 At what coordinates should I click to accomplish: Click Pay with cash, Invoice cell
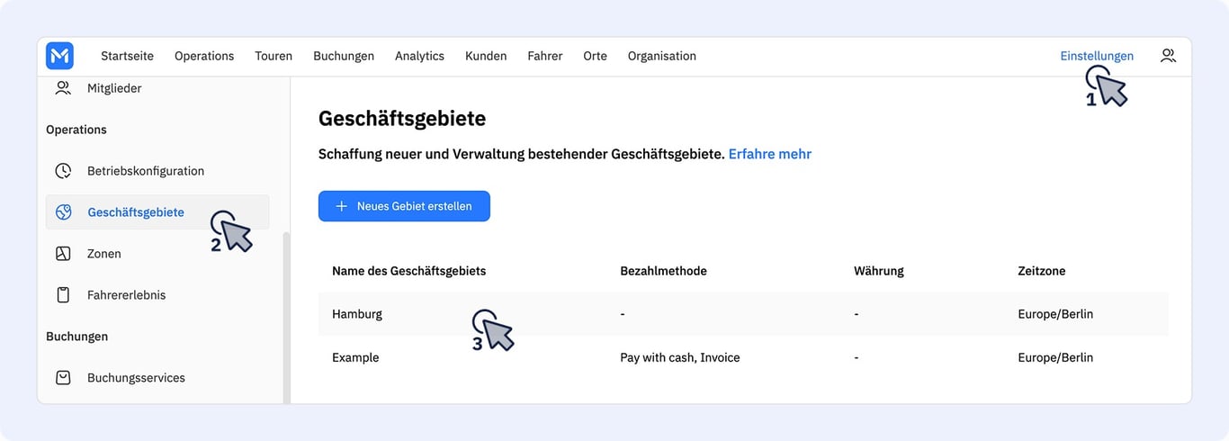point(680,357)
